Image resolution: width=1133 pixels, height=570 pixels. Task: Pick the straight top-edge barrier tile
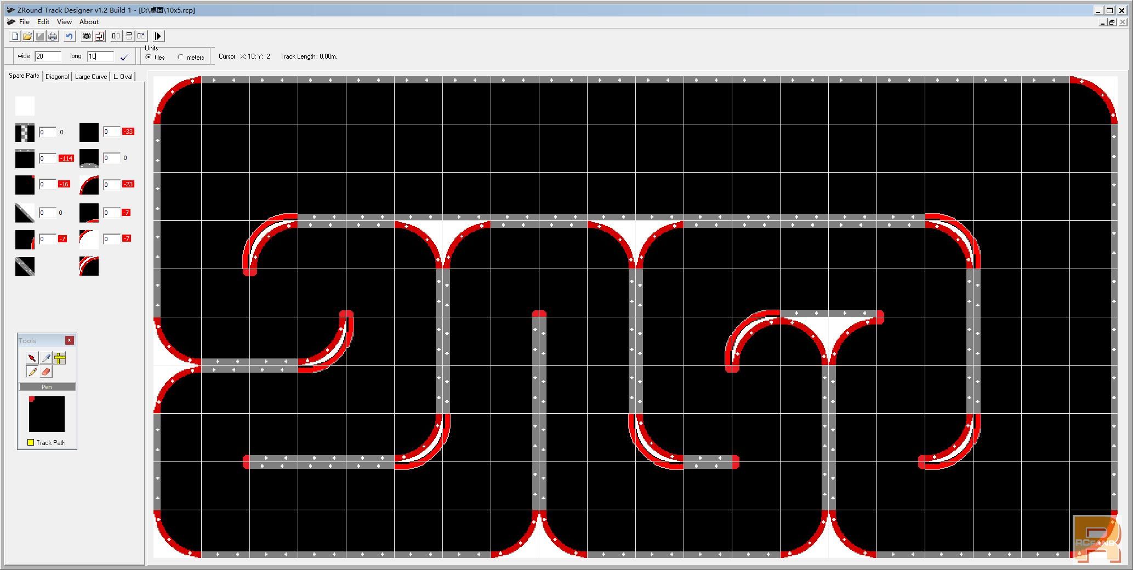(x=25, y=159)
